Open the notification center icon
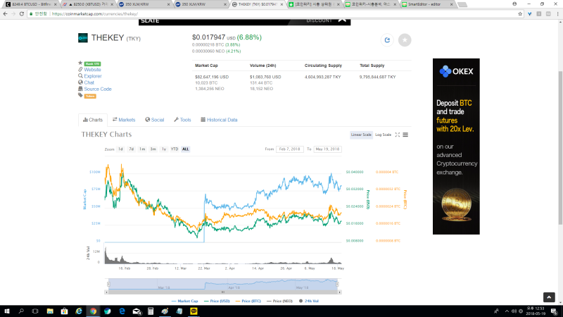563x317 pixels. point(554,311)
